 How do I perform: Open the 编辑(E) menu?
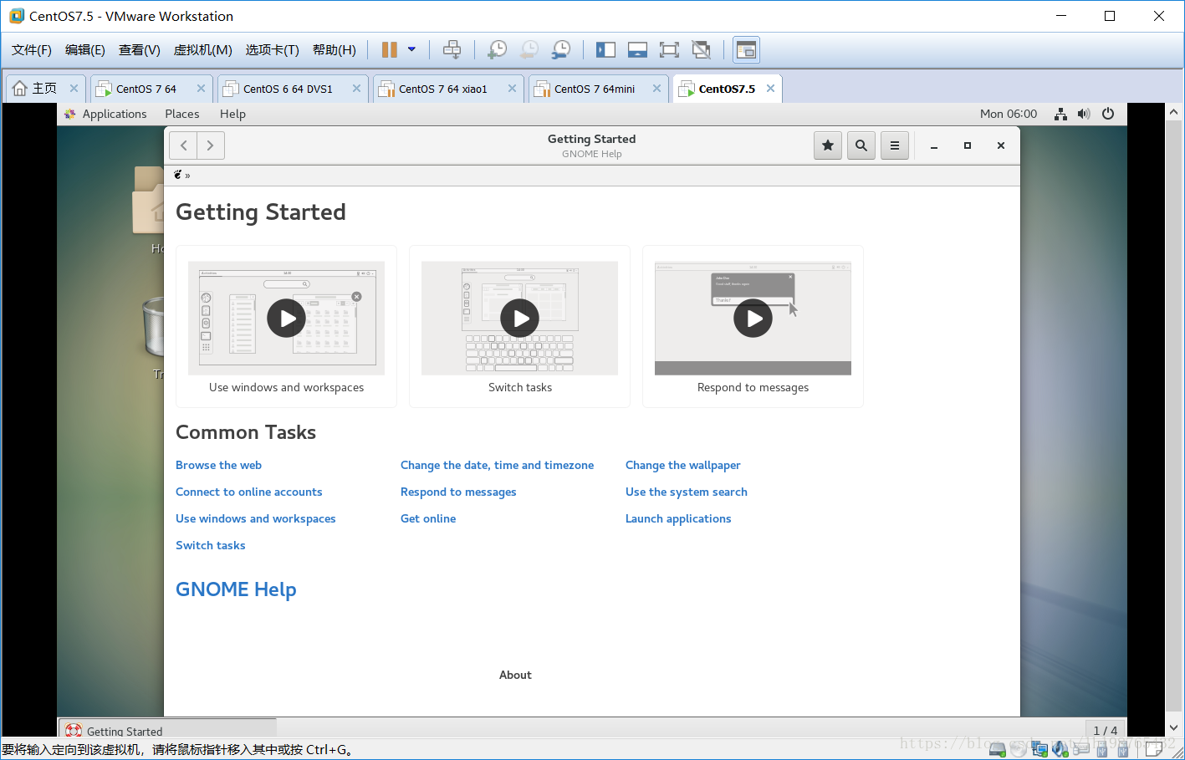[x=85, y=50]
